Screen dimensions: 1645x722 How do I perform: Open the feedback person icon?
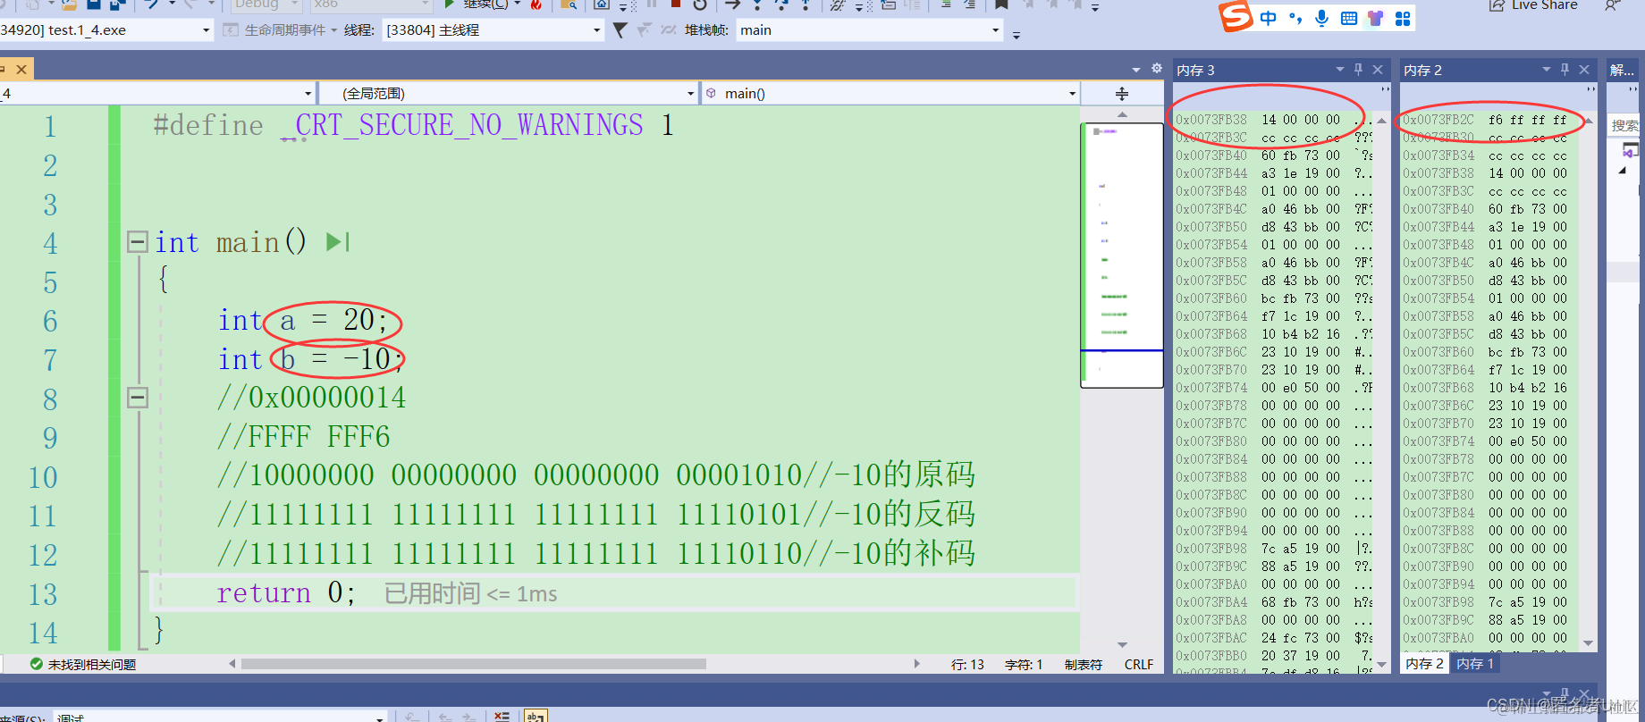click(1610, 5)
